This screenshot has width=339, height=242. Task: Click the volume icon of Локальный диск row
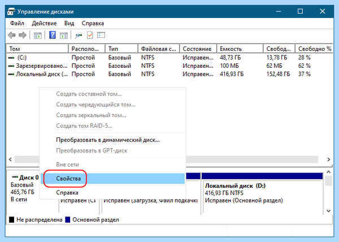click(x=11, y=74)
